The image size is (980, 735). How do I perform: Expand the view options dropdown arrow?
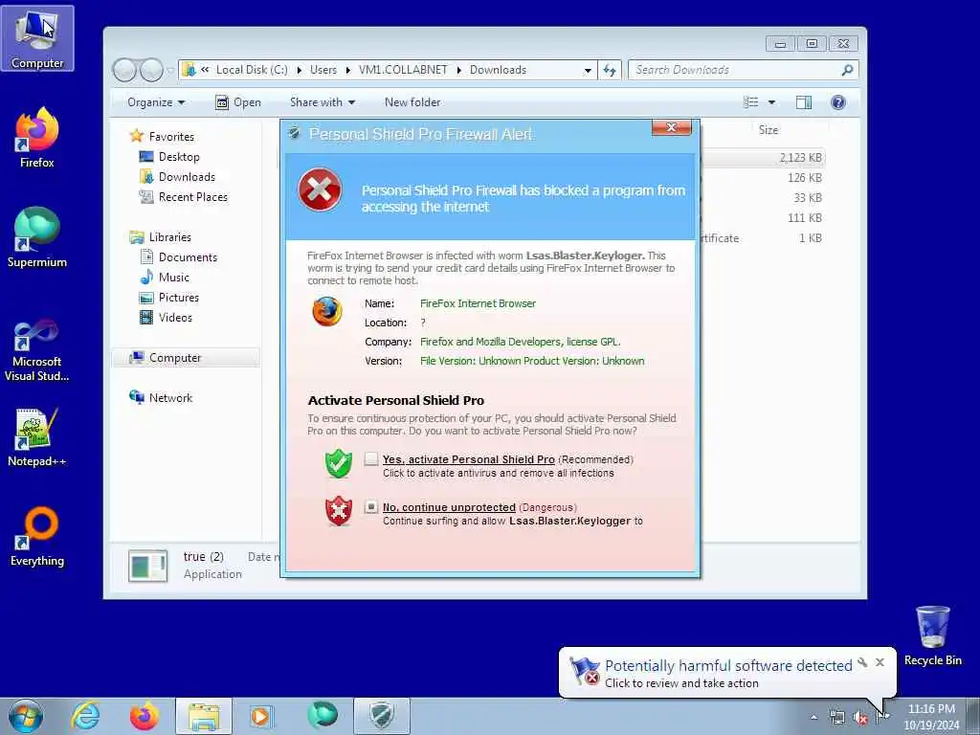click(x=771, y=102)
